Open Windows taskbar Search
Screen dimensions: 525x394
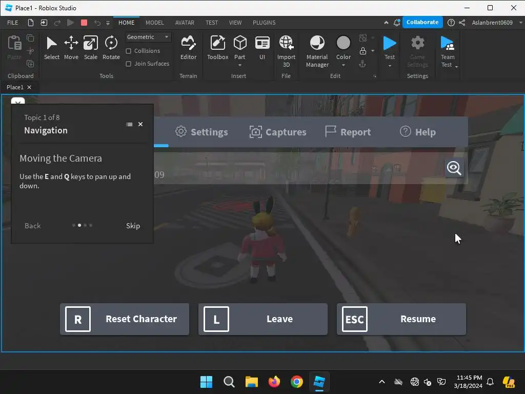pos(229,382)
